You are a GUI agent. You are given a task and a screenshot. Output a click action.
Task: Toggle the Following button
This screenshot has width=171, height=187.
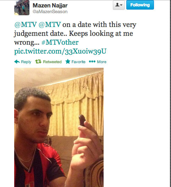point(140,5)
